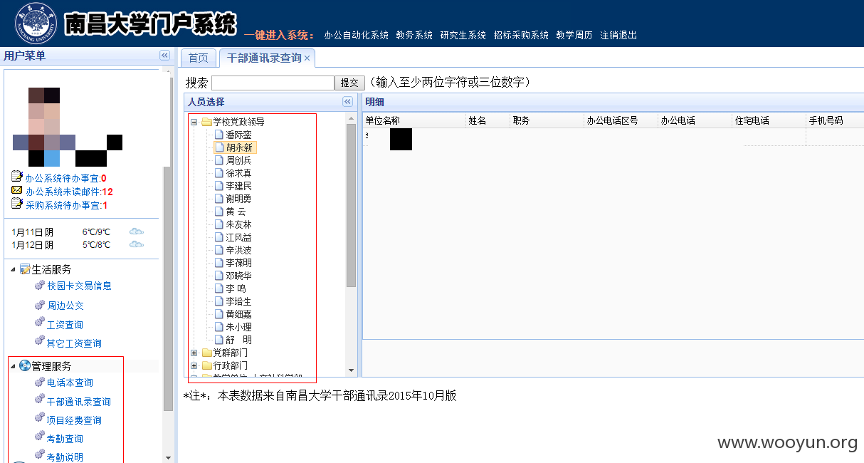Collapse the 生活服务 menu section triangle
The height and width of the screenshot is (463, 864).
click(x=13, y=270)
